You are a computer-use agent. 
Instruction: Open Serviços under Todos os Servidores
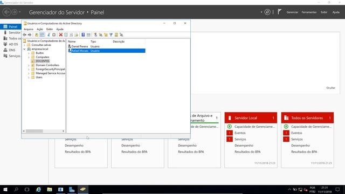(x=297, y=139)
